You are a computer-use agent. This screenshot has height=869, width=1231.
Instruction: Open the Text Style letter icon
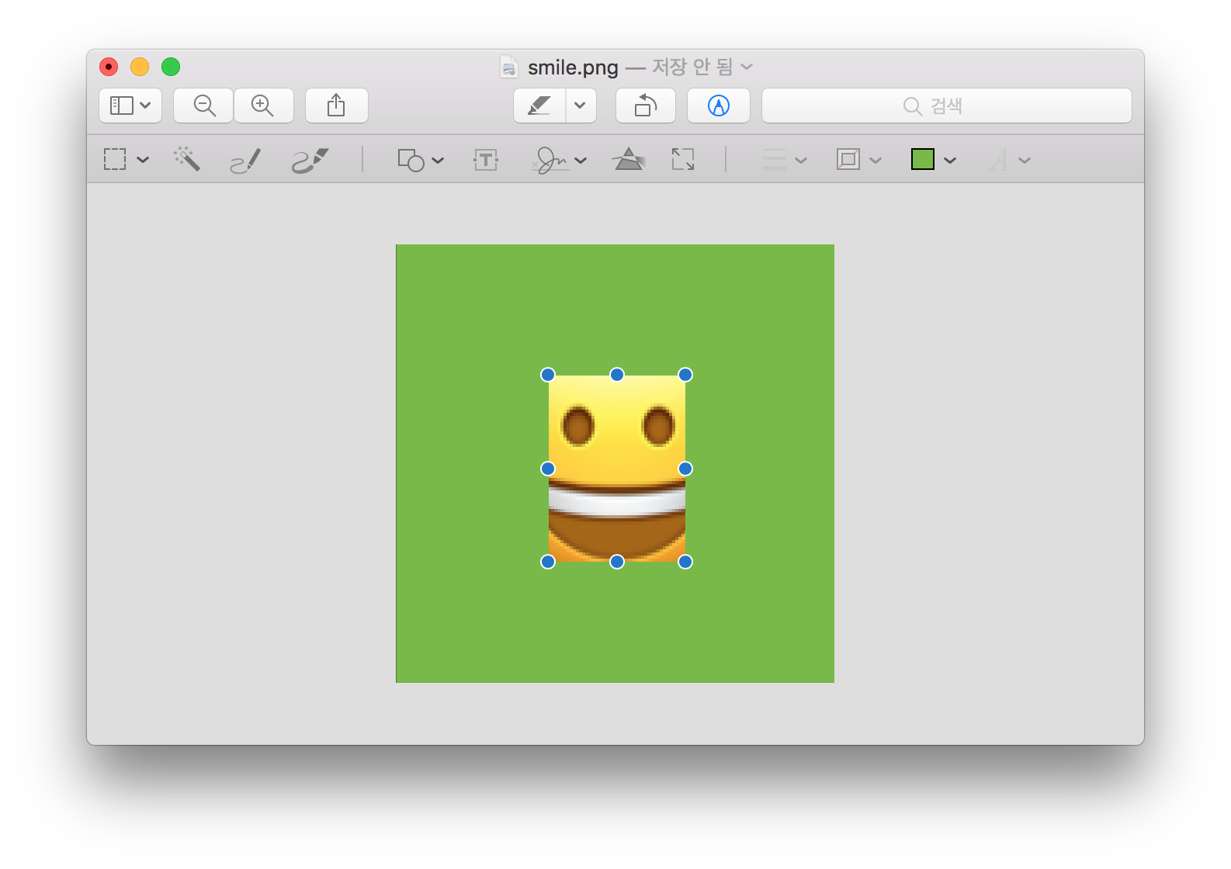pos(999,161)
